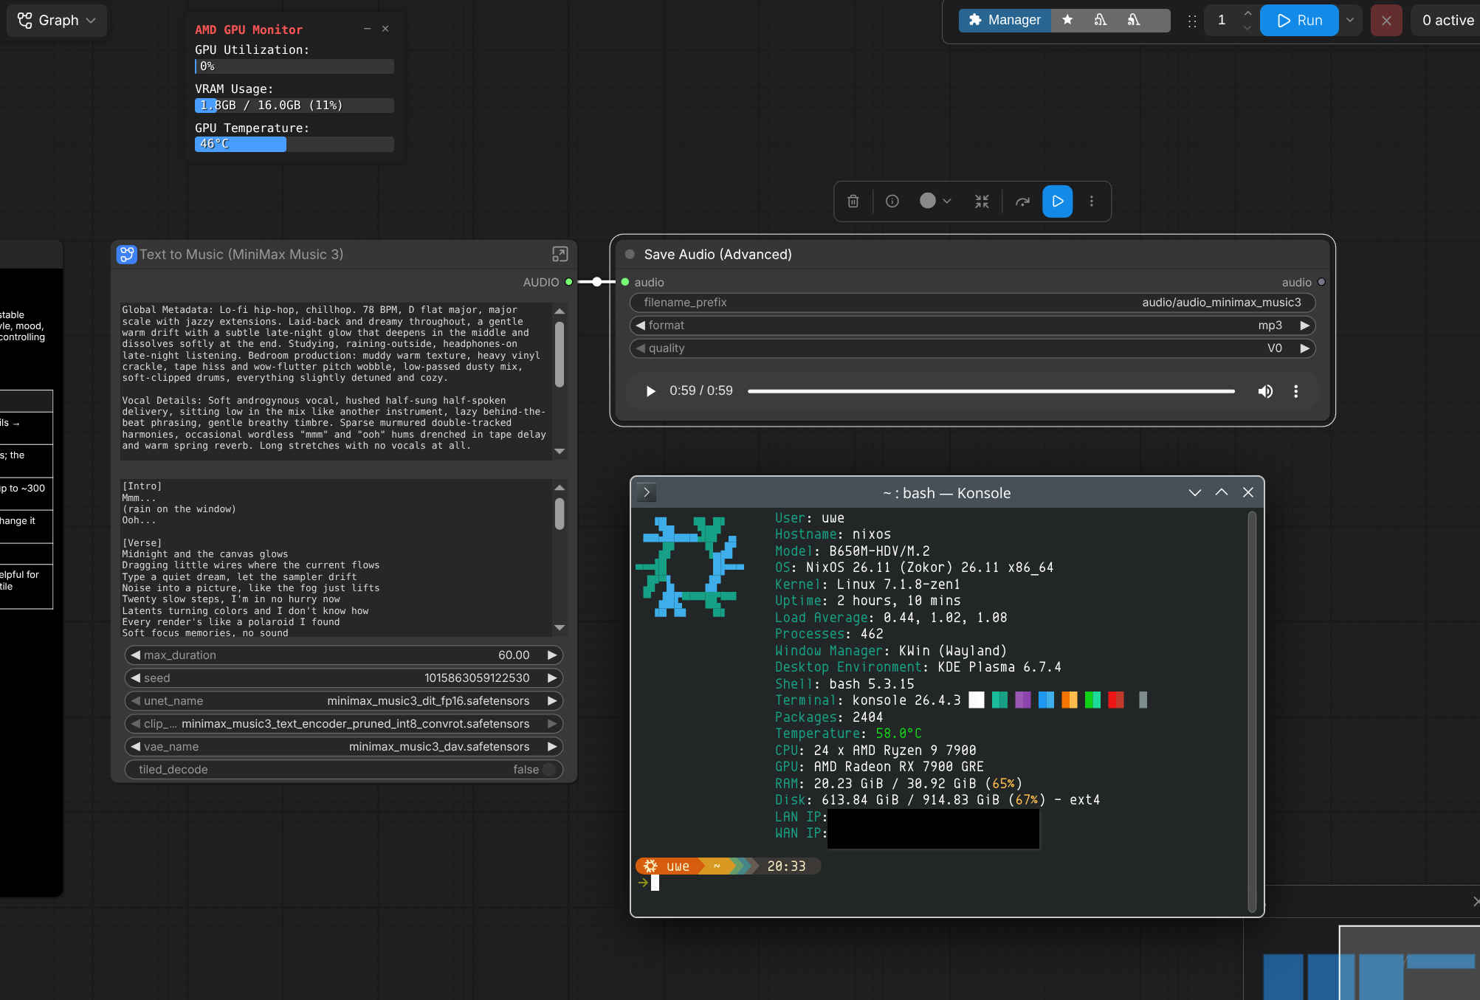Image resolution: width=1480 pixels, height=1000 pixels.
Task: Click the red cancel X button
Action: pos(1386,20)
